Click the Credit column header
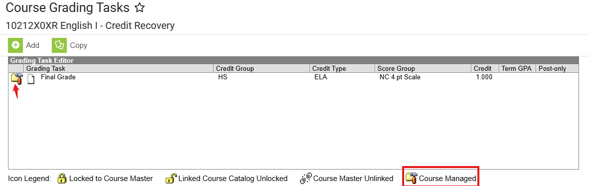This screenshot has height=186, width=589. [485, 69]
